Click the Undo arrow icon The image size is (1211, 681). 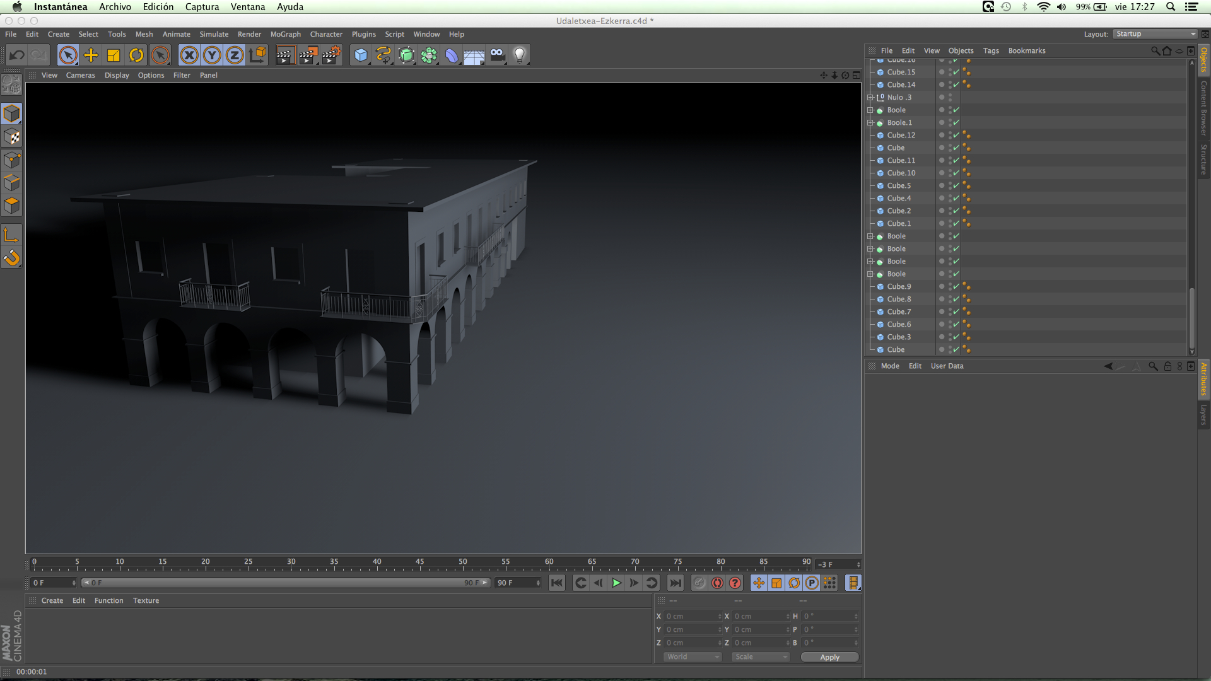click(x=17, y=55)
